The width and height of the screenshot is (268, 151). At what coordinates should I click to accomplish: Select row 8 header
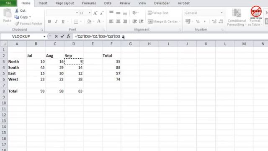pos(4,91)
